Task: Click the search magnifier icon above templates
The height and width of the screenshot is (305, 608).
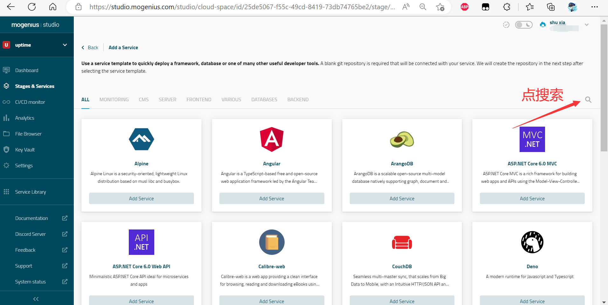Action: pyautogui.click(x=588, y=100)
